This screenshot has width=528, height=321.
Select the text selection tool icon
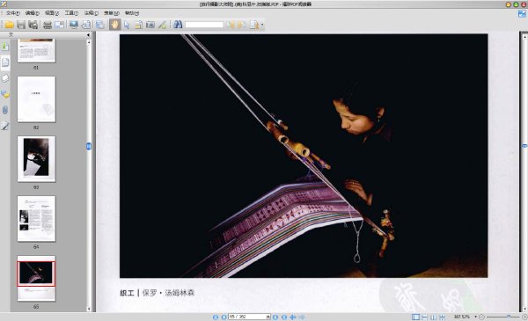138,25
